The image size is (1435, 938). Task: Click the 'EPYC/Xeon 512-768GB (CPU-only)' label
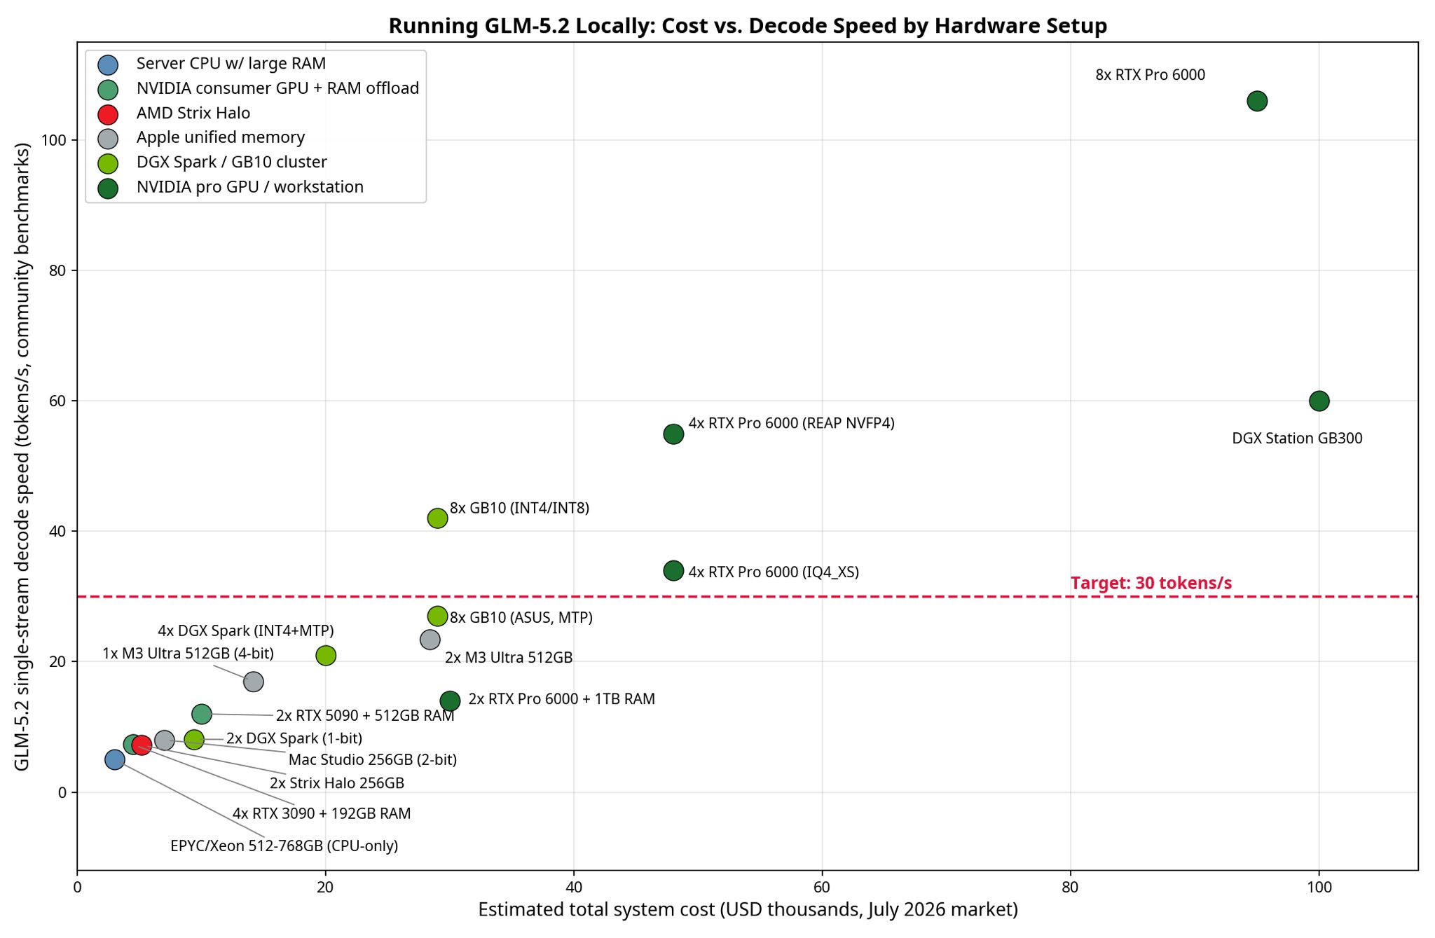[284, 846]
